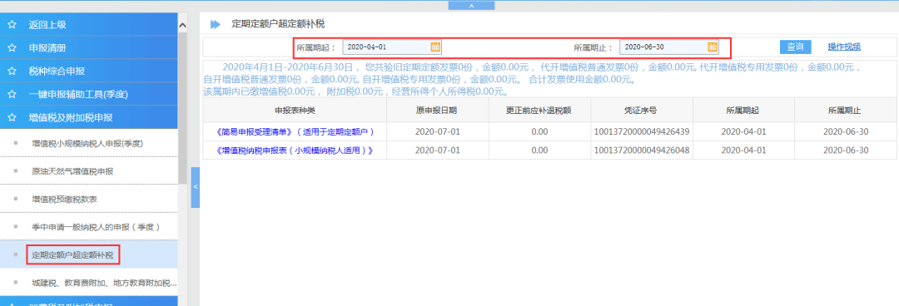This screenshot has height=306, width=899.
Task: Click 2020-07-01 date in 简易申报受理清单 row
Action: click(437, 132)
